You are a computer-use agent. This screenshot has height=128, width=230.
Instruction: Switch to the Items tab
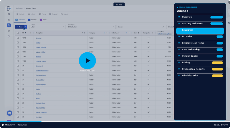click(x=43, y=20)
